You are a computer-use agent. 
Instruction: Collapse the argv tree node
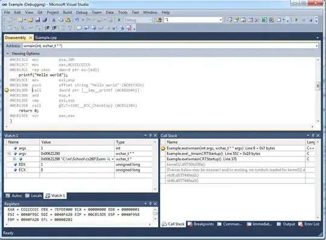click(9, 154)
